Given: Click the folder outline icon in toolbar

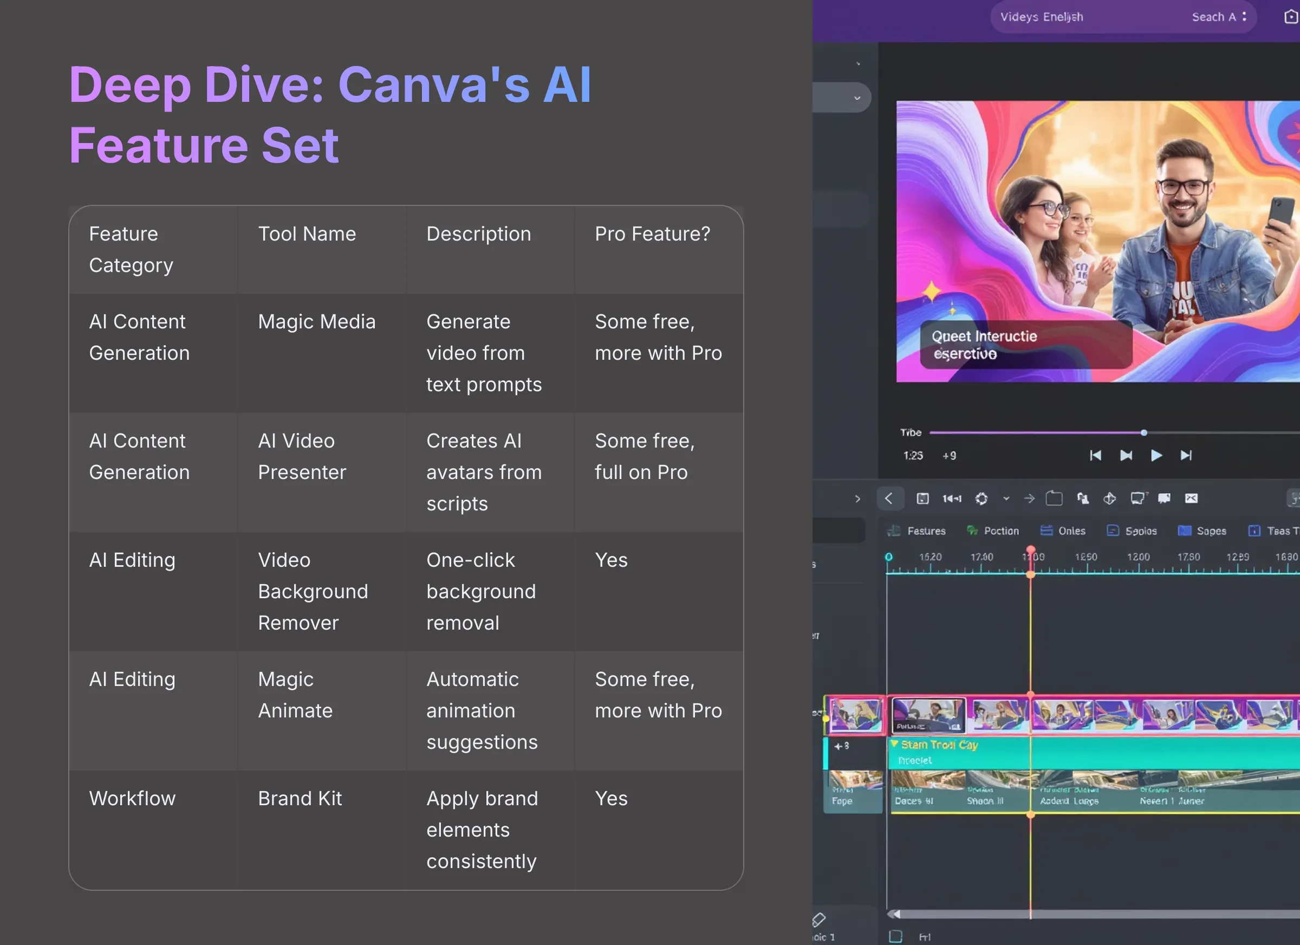Looking at the screenshot, I should coord(1054,499).
